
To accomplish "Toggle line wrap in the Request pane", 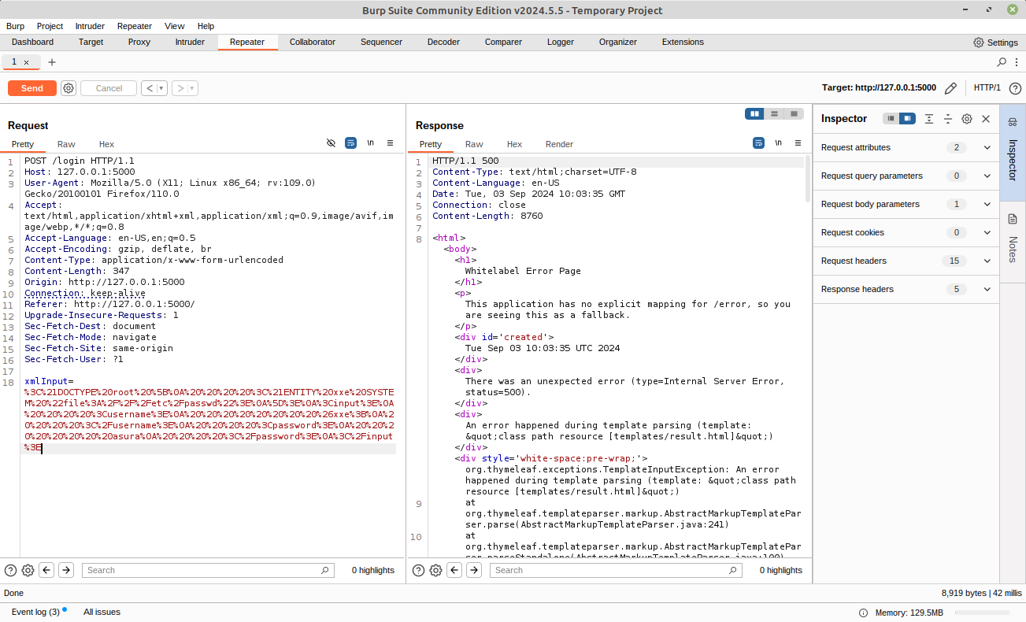I will pos(350,143).
